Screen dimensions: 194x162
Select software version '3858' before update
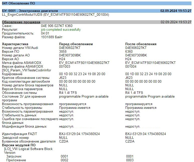tap(63, 51)
